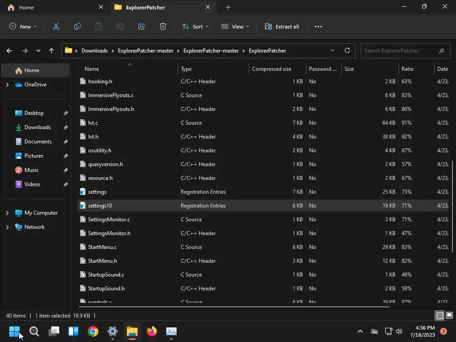Go up one folder level arrow
The width and height of the screenshot is (456, 342).
click(52, 51)
